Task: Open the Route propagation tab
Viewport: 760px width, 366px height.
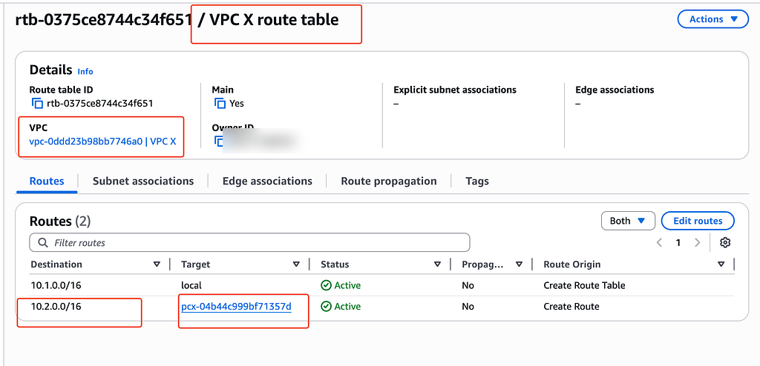Action: click(x=389, y=181)
